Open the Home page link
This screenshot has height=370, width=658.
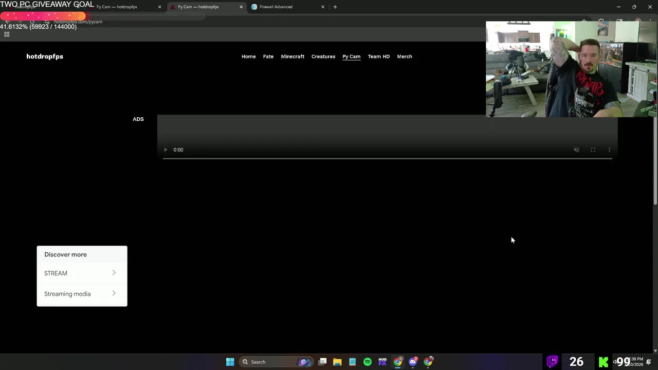click(248, 57)
